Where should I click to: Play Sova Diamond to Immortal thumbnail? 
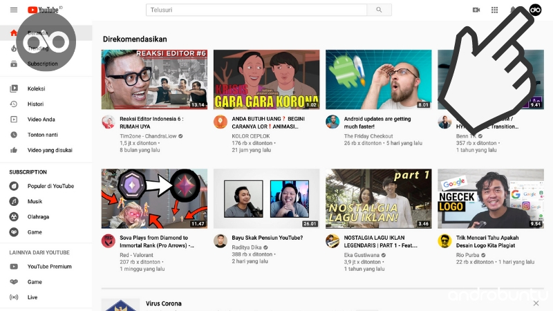pos(154,199)
